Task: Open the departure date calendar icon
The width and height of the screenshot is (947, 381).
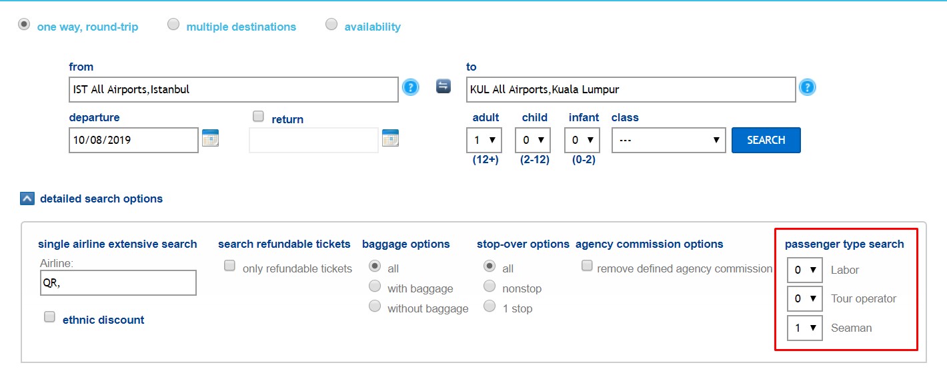Action: click(211, 138)
